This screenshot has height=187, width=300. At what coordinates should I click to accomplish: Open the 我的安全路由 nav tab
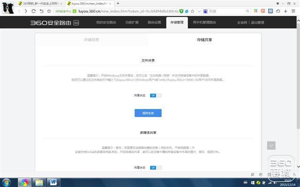106,22
